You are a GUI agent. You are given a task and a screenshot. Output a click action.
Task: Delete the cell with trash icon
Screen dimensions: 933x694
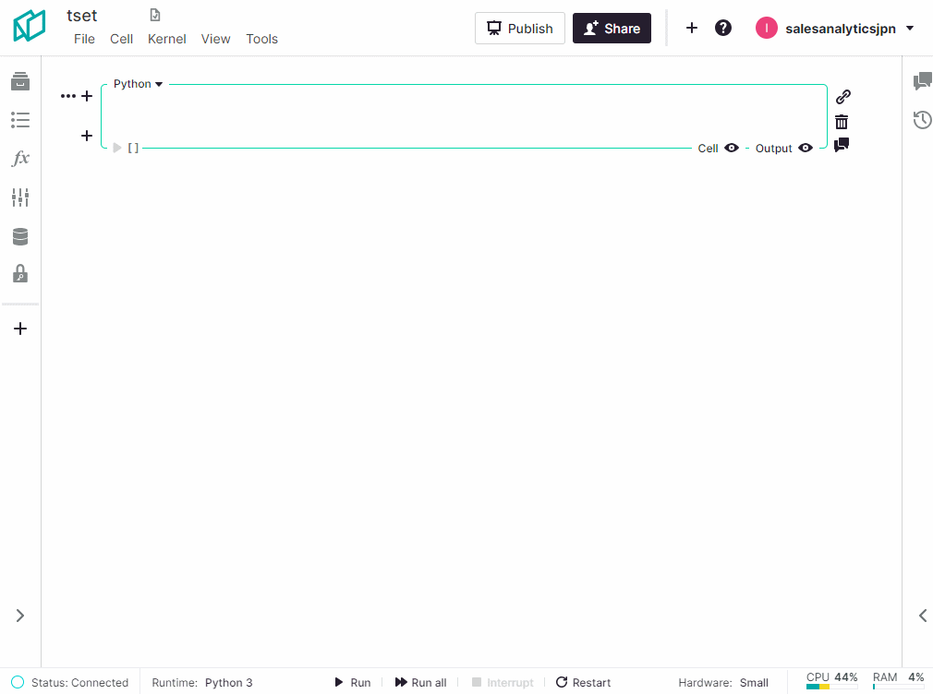[842, 122]
